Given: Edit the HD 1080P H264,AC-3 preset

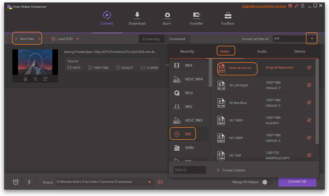Looking at the screenshot, I should (309, 138).
